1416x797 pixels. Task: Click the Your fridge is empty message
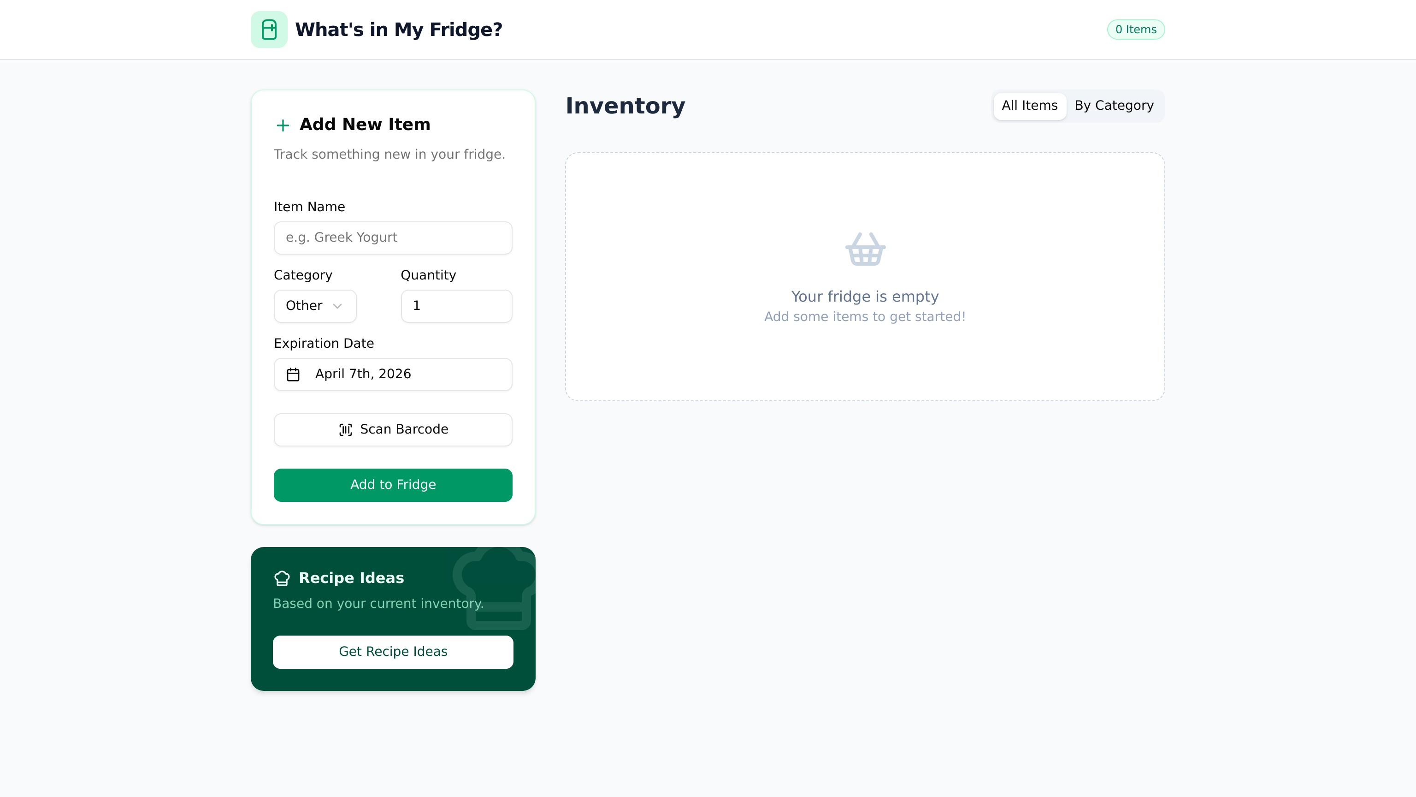865,297
